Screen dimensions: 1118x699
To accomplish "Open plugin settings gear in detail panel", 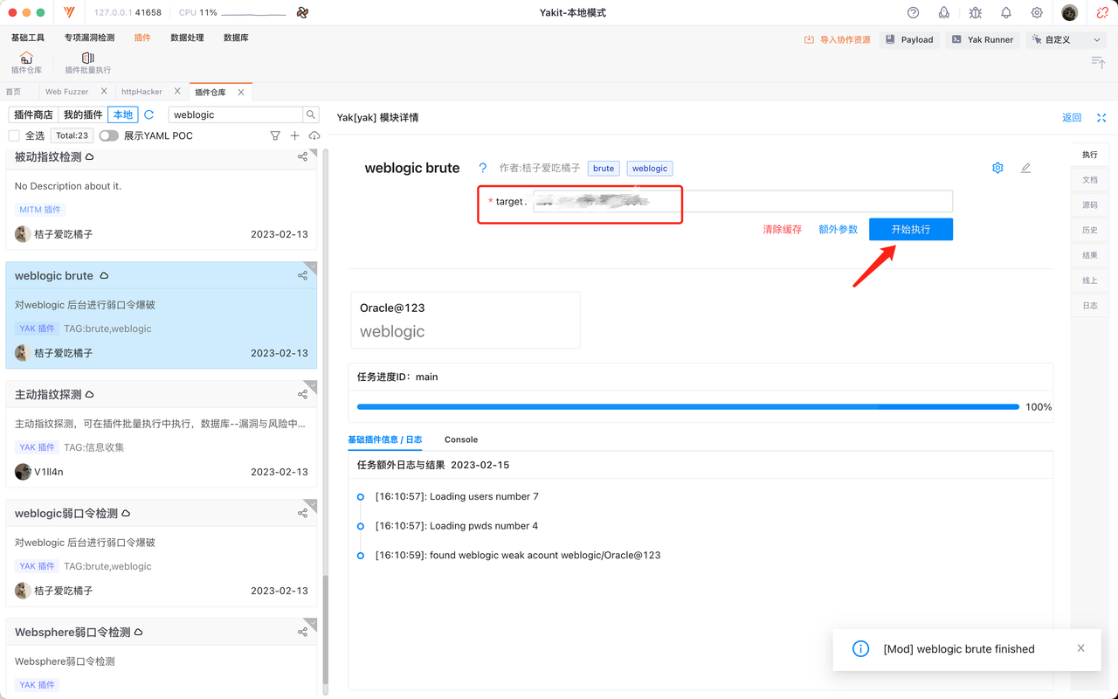I will [x=997, y=168].
